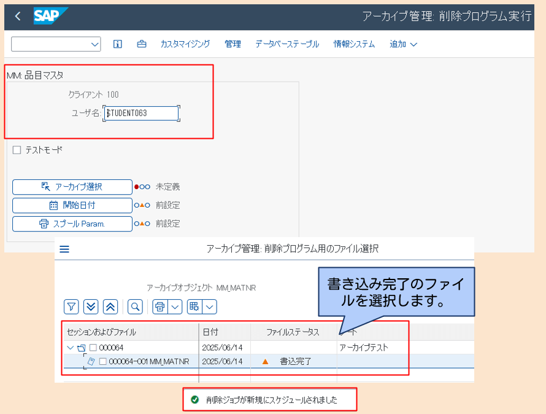546x414 pixels.
Task: Go back with the left arrow
Action: (x=18, y=16)
